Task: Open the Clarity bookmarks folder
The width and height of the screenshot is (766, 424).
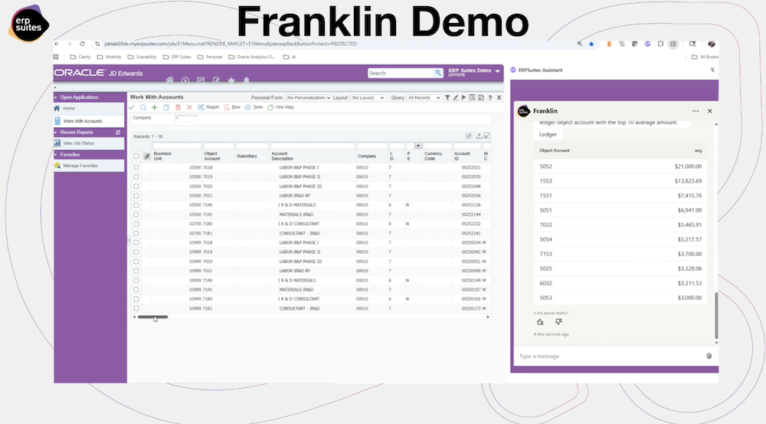Action: tap(80, 57)
